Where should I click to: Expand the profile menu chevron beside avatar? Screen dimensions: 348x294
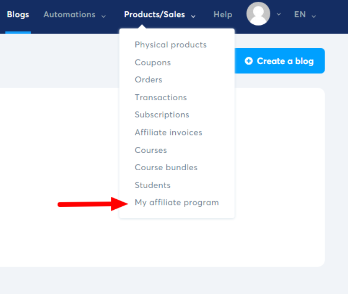[x=279, y=14]
